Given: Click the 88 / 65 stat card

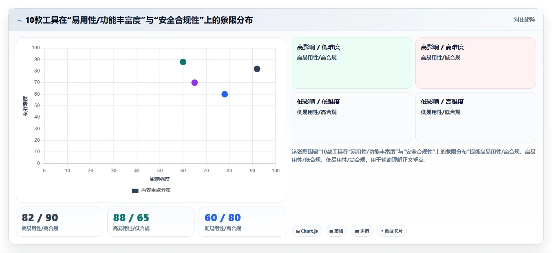Looking at the screenshot, I should click(151, 222).
